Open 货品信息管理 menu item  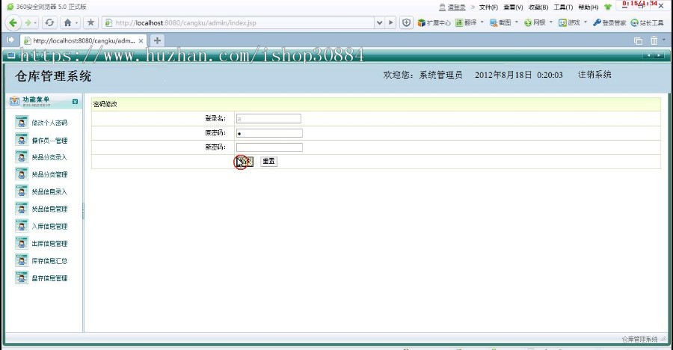(x=49, y=209)
